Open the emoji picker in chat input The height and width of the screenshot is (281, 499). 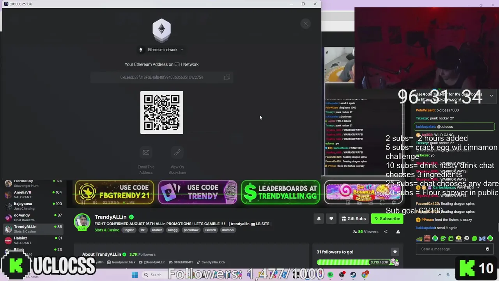487,249
